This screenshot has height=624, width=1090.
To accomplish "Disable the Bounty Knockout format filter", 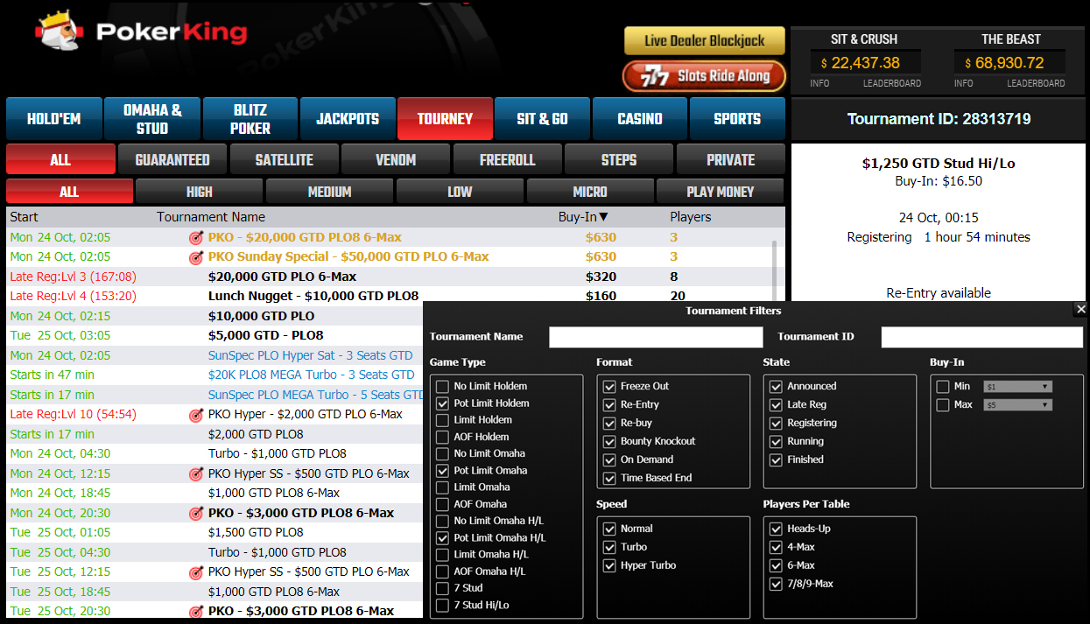I will click(x=608, y=441).
